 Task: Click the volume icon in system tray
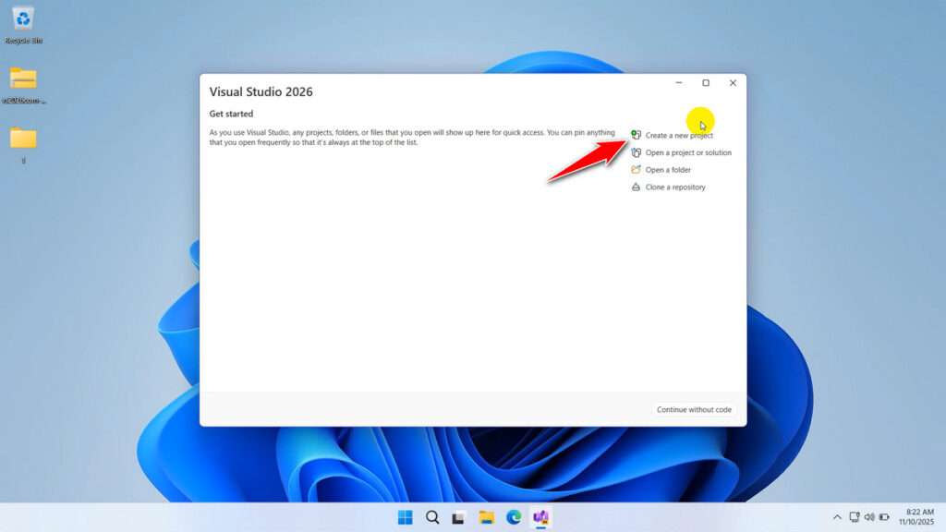point(869,518)
